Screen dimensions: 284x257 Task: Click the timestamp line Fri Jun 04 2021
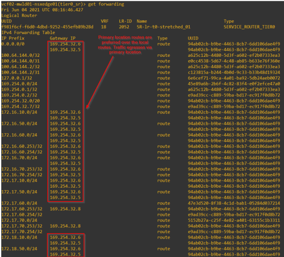(x=42, y=10)
